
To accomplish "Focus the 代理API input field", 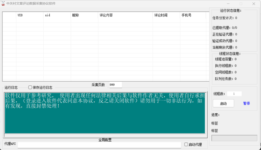I will [x=99, y=145].
